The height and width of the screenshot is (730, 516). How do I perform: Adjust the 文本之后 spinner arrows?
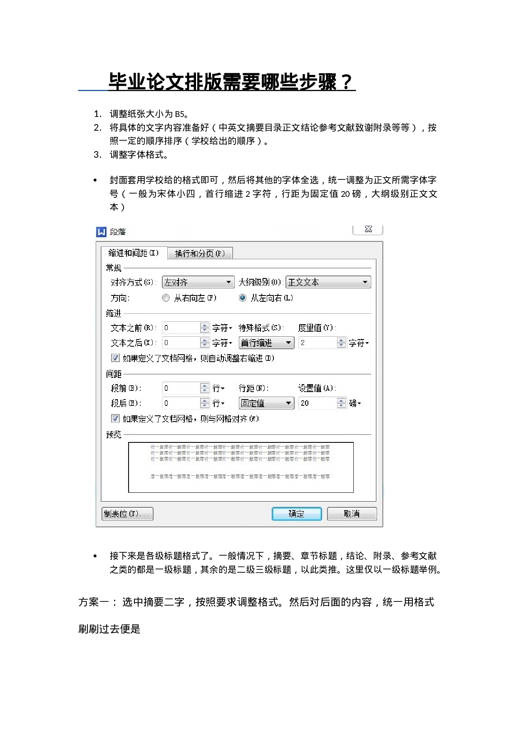[204, 343]
